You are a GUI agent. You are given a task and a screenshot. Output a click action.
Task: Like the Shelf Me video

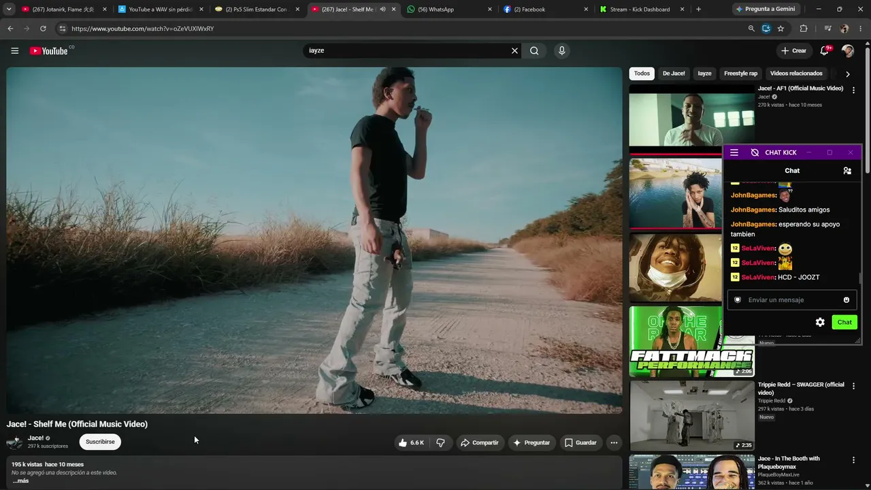pyautogui.click(x=411, y=442)
